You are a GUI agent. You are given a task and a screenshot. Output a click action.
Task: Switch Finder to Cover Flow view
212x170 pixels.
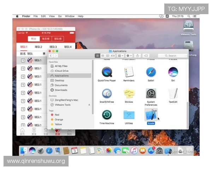click(113, 56)
